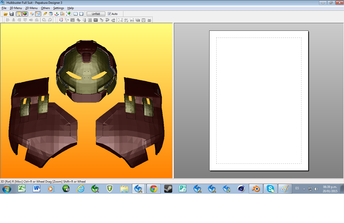
Task: Click the helmet model in 3D view
Action: click(x=87, y=71)
